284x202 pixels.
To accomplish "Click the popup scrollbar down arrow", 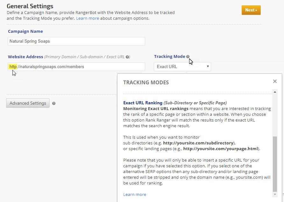I will pyautogui.click(x=275, y=194).
